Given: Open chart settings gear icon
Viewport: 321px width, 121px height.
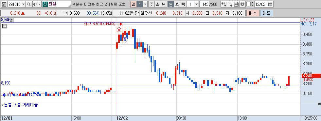Looking at the screenshot, I should click(x=242, y=4).
